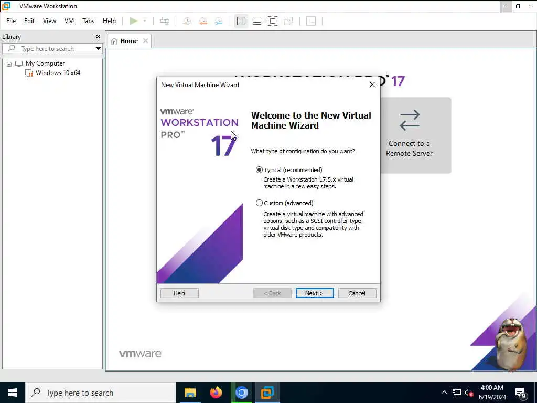Click the Next > button
Viewport: 537px width, 403px height.
pos(315,293)
